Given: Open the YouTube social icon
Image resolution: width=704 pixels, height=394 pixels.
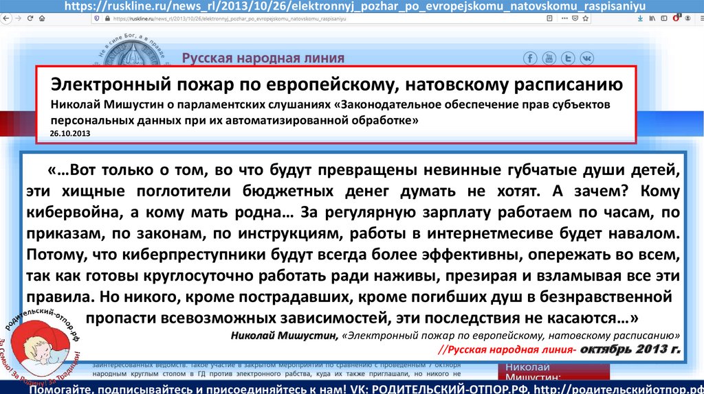Looking at the screenshot, I should [549, 58].
